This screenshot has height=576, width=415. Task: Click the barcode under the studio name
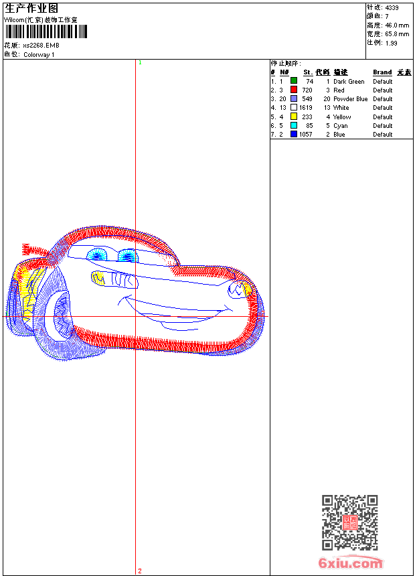46,31
